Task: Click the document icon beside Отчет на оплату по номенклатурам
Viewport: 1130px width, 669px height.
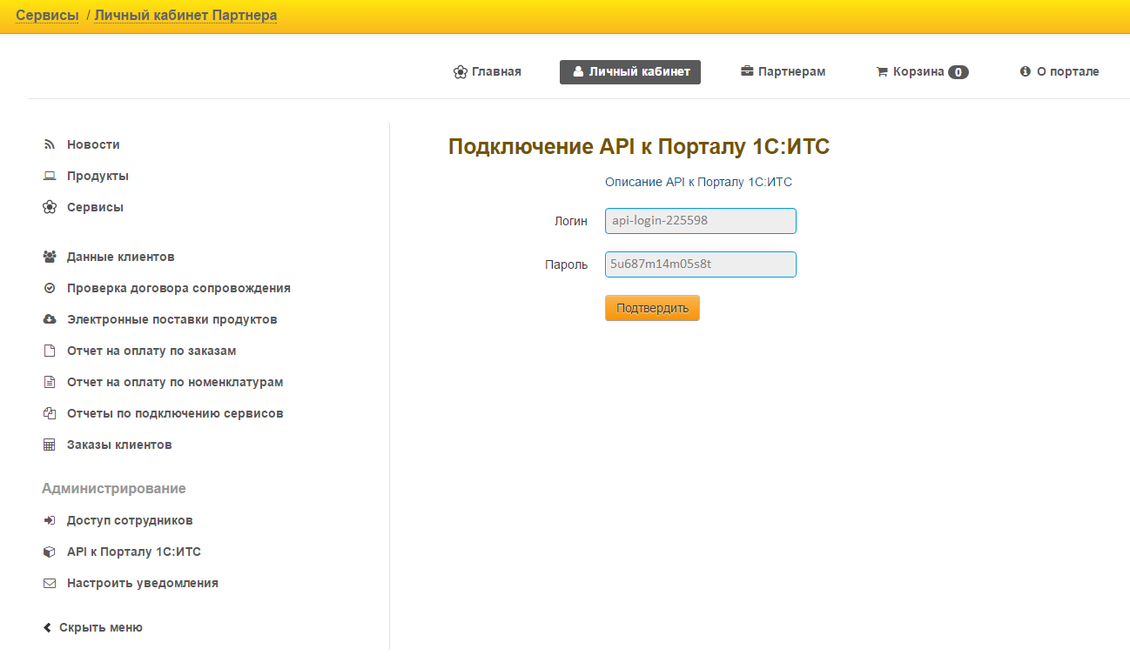Action: (50, 382)
